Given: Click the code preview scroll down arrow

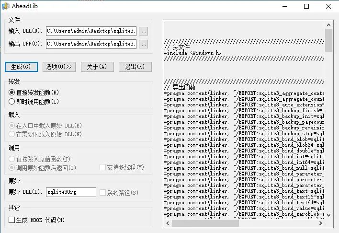Looking at the screenshot, I should (328, 215).
